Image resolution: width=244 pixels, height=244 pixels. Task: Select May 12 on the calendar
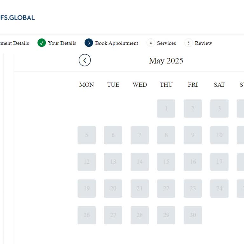(87, 162)
